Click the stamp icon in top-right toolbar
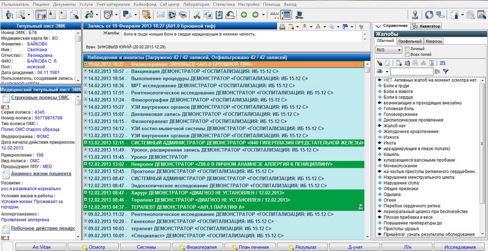Image resolution: width=488 pixels, height=251 pixels. click(x=415, y=15)
